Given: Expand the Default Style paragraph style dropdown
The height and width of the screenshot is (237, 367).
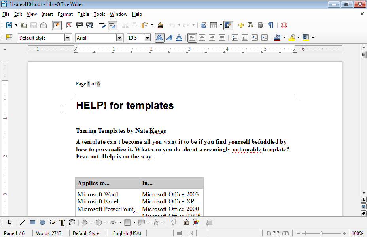Looking at the screenshot, I should [68, 38].
